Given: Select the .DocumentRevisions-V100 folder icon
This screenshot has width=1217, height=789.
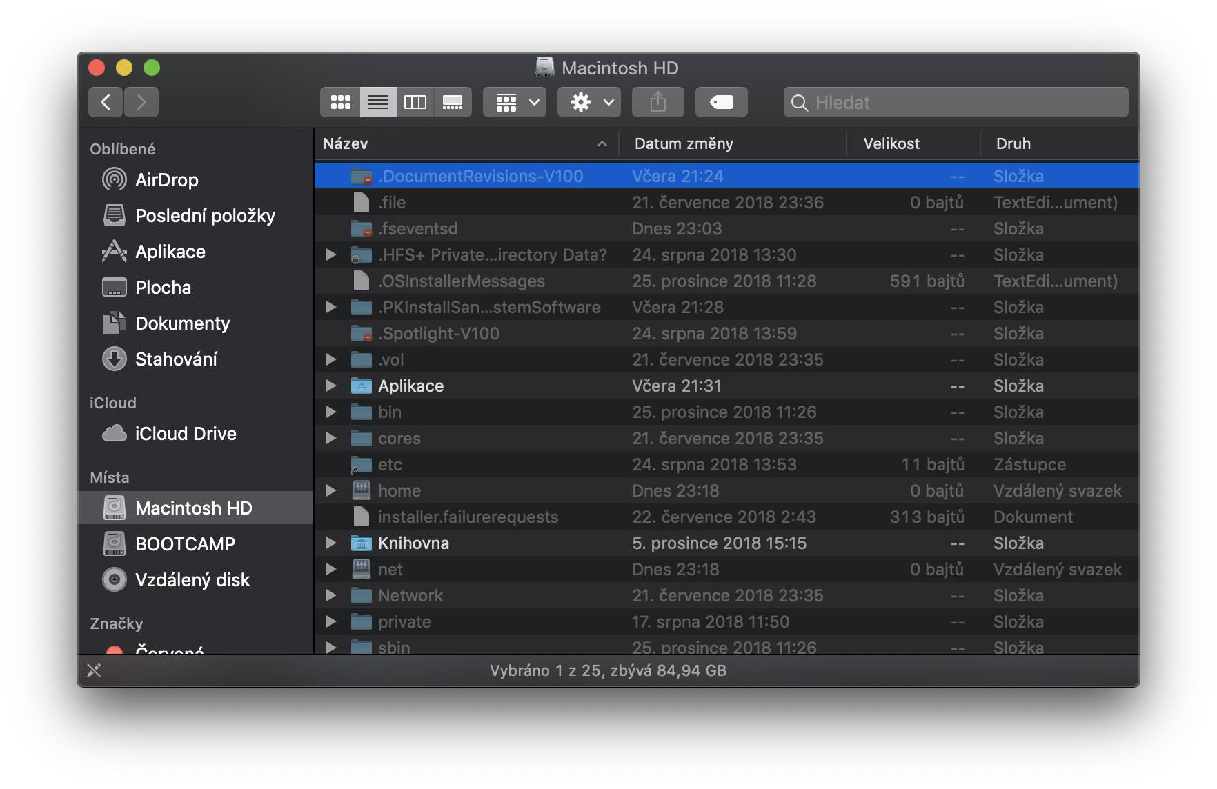Looking at the screenshot, I should 362,177.
